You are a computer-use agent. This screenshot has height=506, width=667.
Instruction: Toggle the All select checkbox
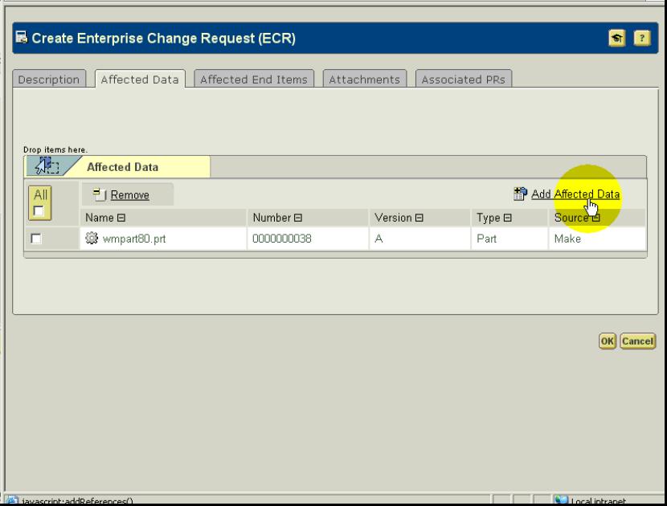pyautogui.click(x=37, y=209)
